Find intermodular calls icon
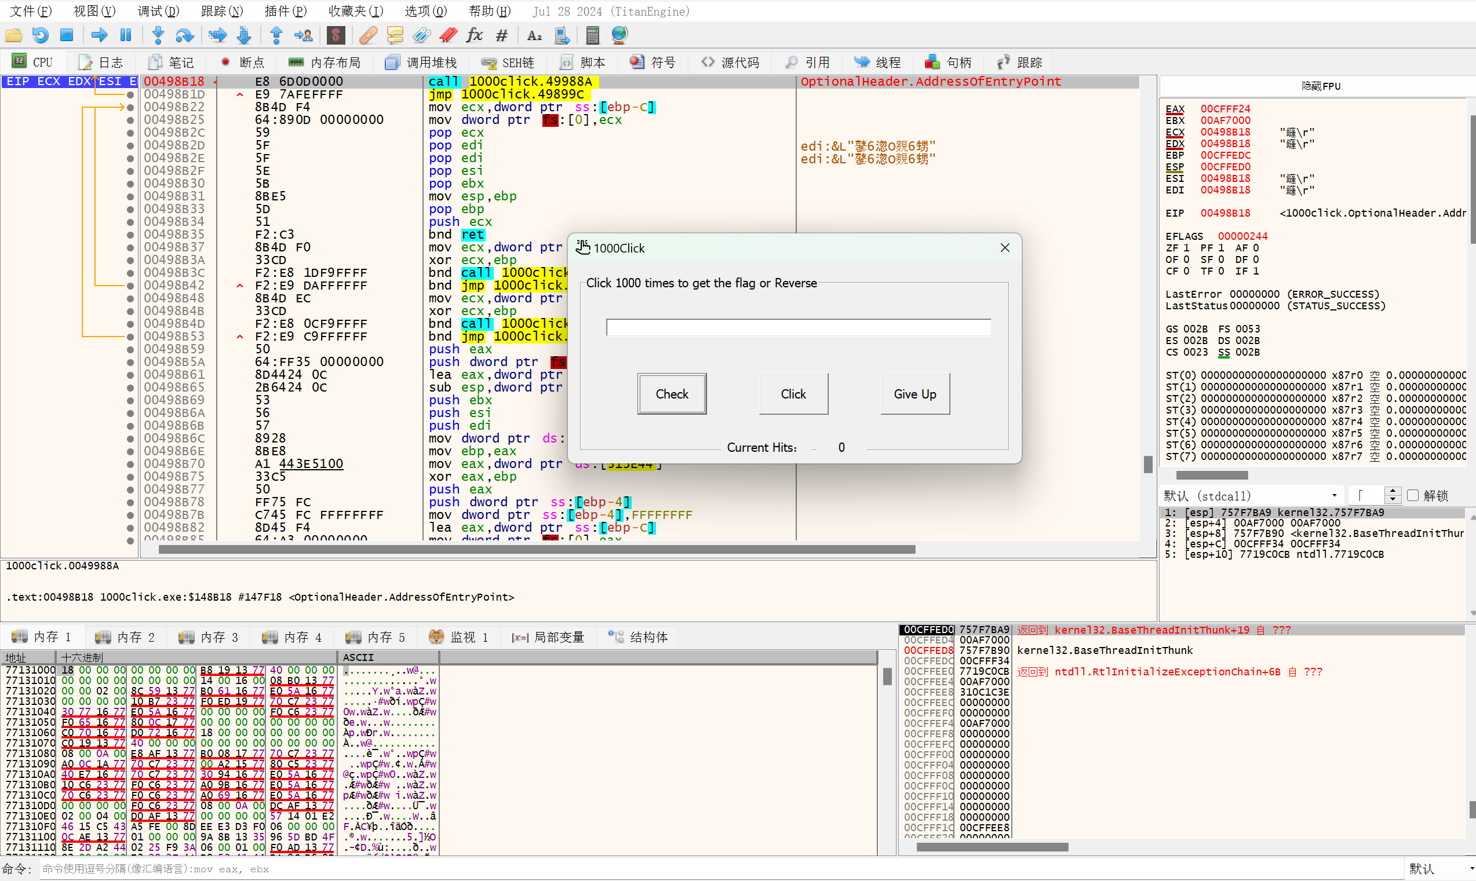This screenshot has height=881, width=1476. coord(562,35)
